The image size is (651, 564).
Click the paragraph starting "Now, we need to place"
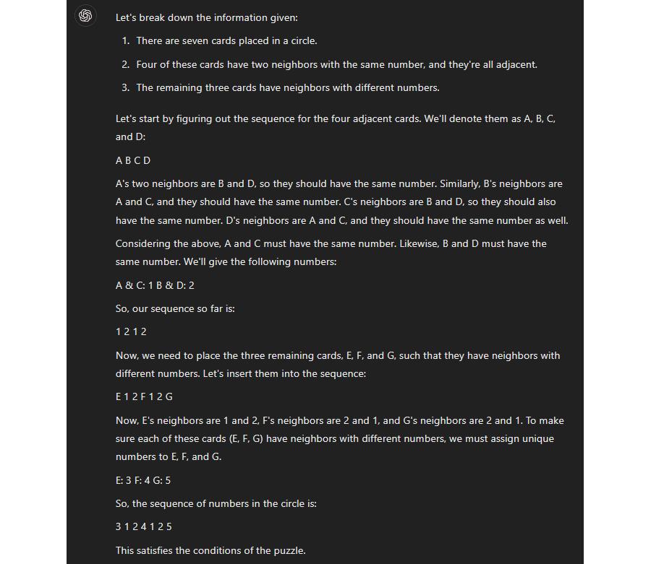pos(337,364)
